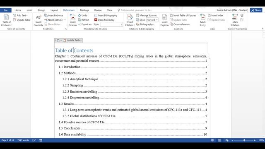Click the Share button
Image resolution: width=265 pixels, height=149 pixels.
coord(256,10)
